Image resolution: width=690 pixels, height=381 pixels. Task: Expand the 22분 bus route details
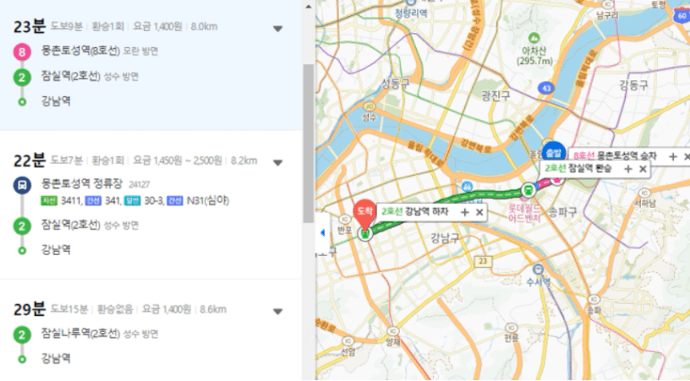(277, 162)
